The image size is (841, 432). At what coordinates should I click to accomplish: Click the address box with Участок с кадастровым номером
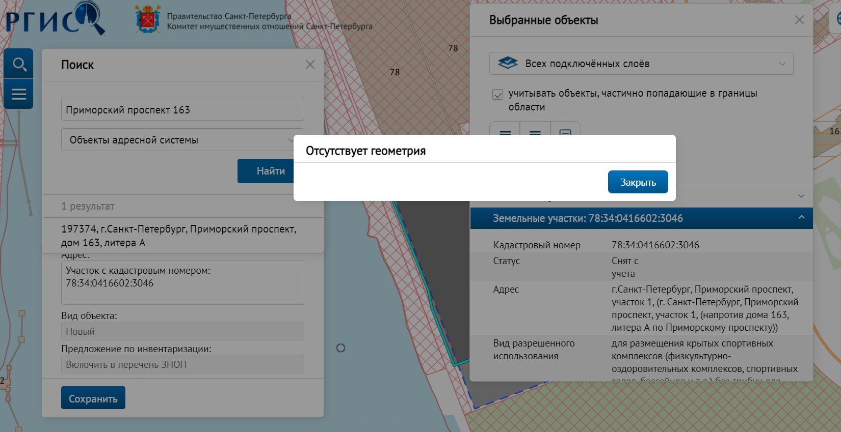[182, 282]
